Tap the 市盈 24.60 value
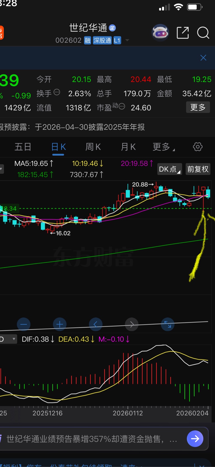215x467 pixels. click(141, 108)
